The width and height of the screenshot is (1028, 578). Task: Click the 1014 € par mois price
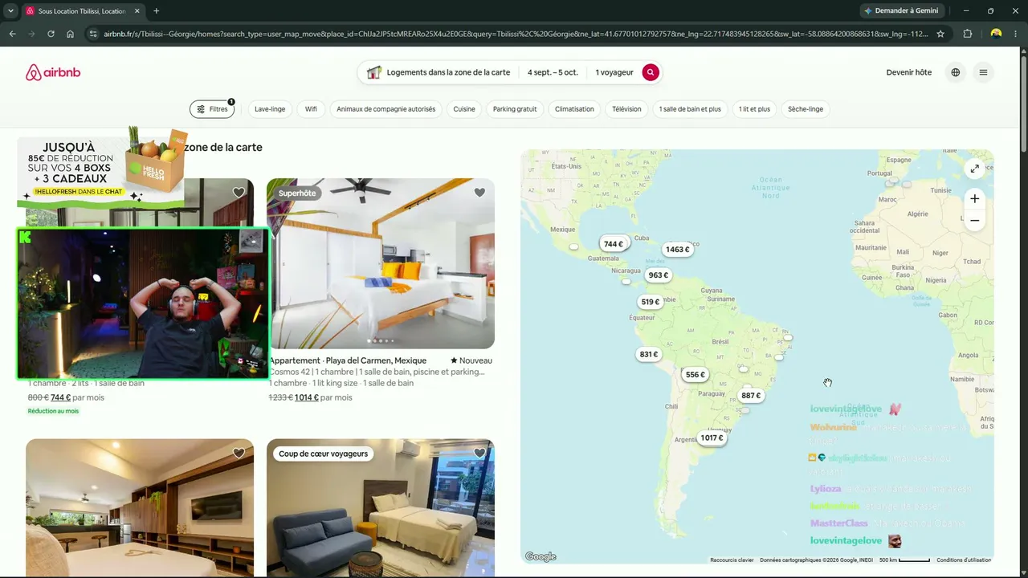[323, 397]
